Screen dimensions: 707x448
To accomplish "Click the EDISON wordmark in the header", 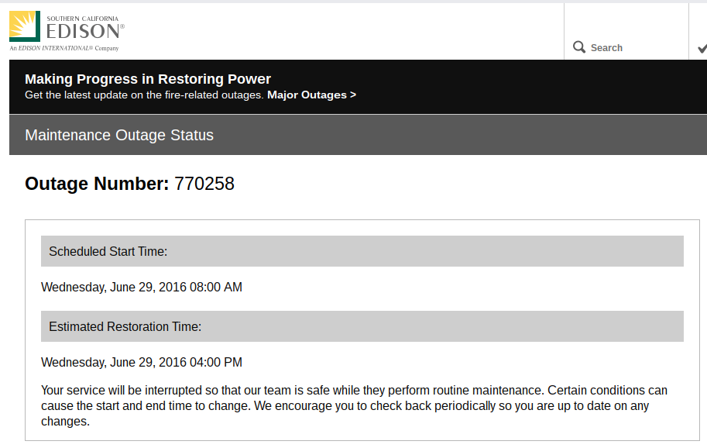I will coord(84,31).
